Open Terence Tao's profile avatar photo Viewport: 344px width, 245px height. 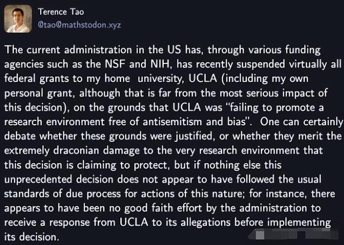point(18,19)
